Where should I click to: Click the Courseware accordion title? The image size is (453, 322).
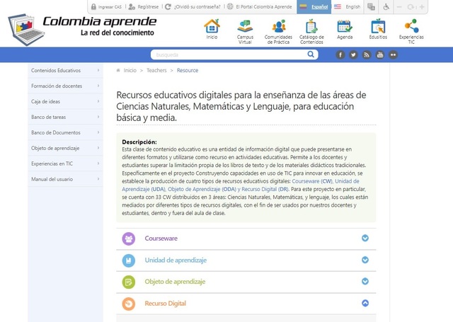pos(161,238)
